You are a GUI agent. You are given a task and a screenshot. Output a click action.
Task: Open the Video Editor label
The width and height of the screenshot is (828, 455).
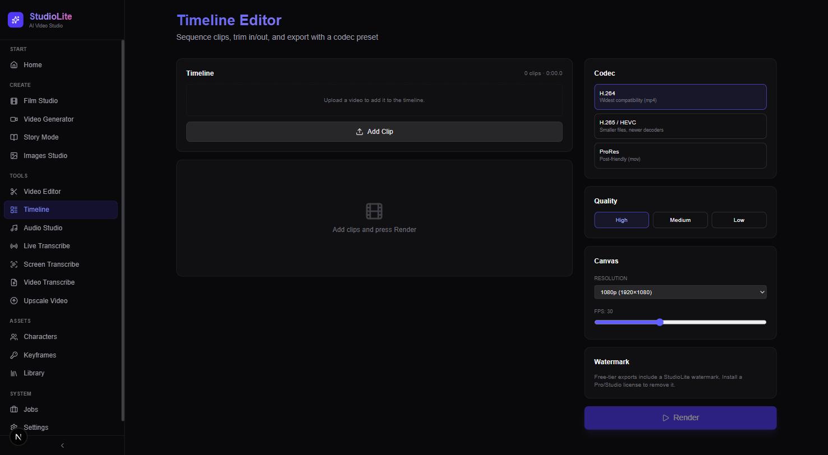(x=42, y=192)
